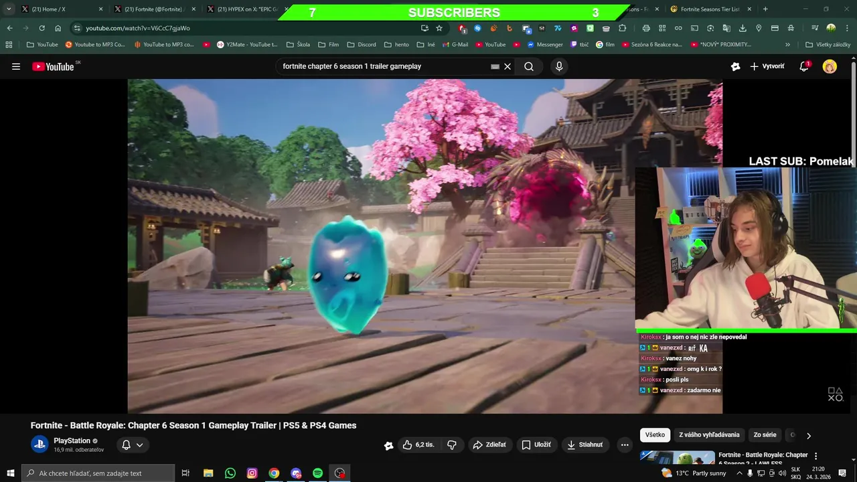This screenshot has width=857, height=482.
Task: Open the YouTube guide hamburger menu
Action: coord(16,66)
